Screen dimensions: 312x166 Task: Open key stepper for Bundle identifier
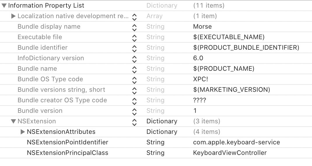[134, 49]
